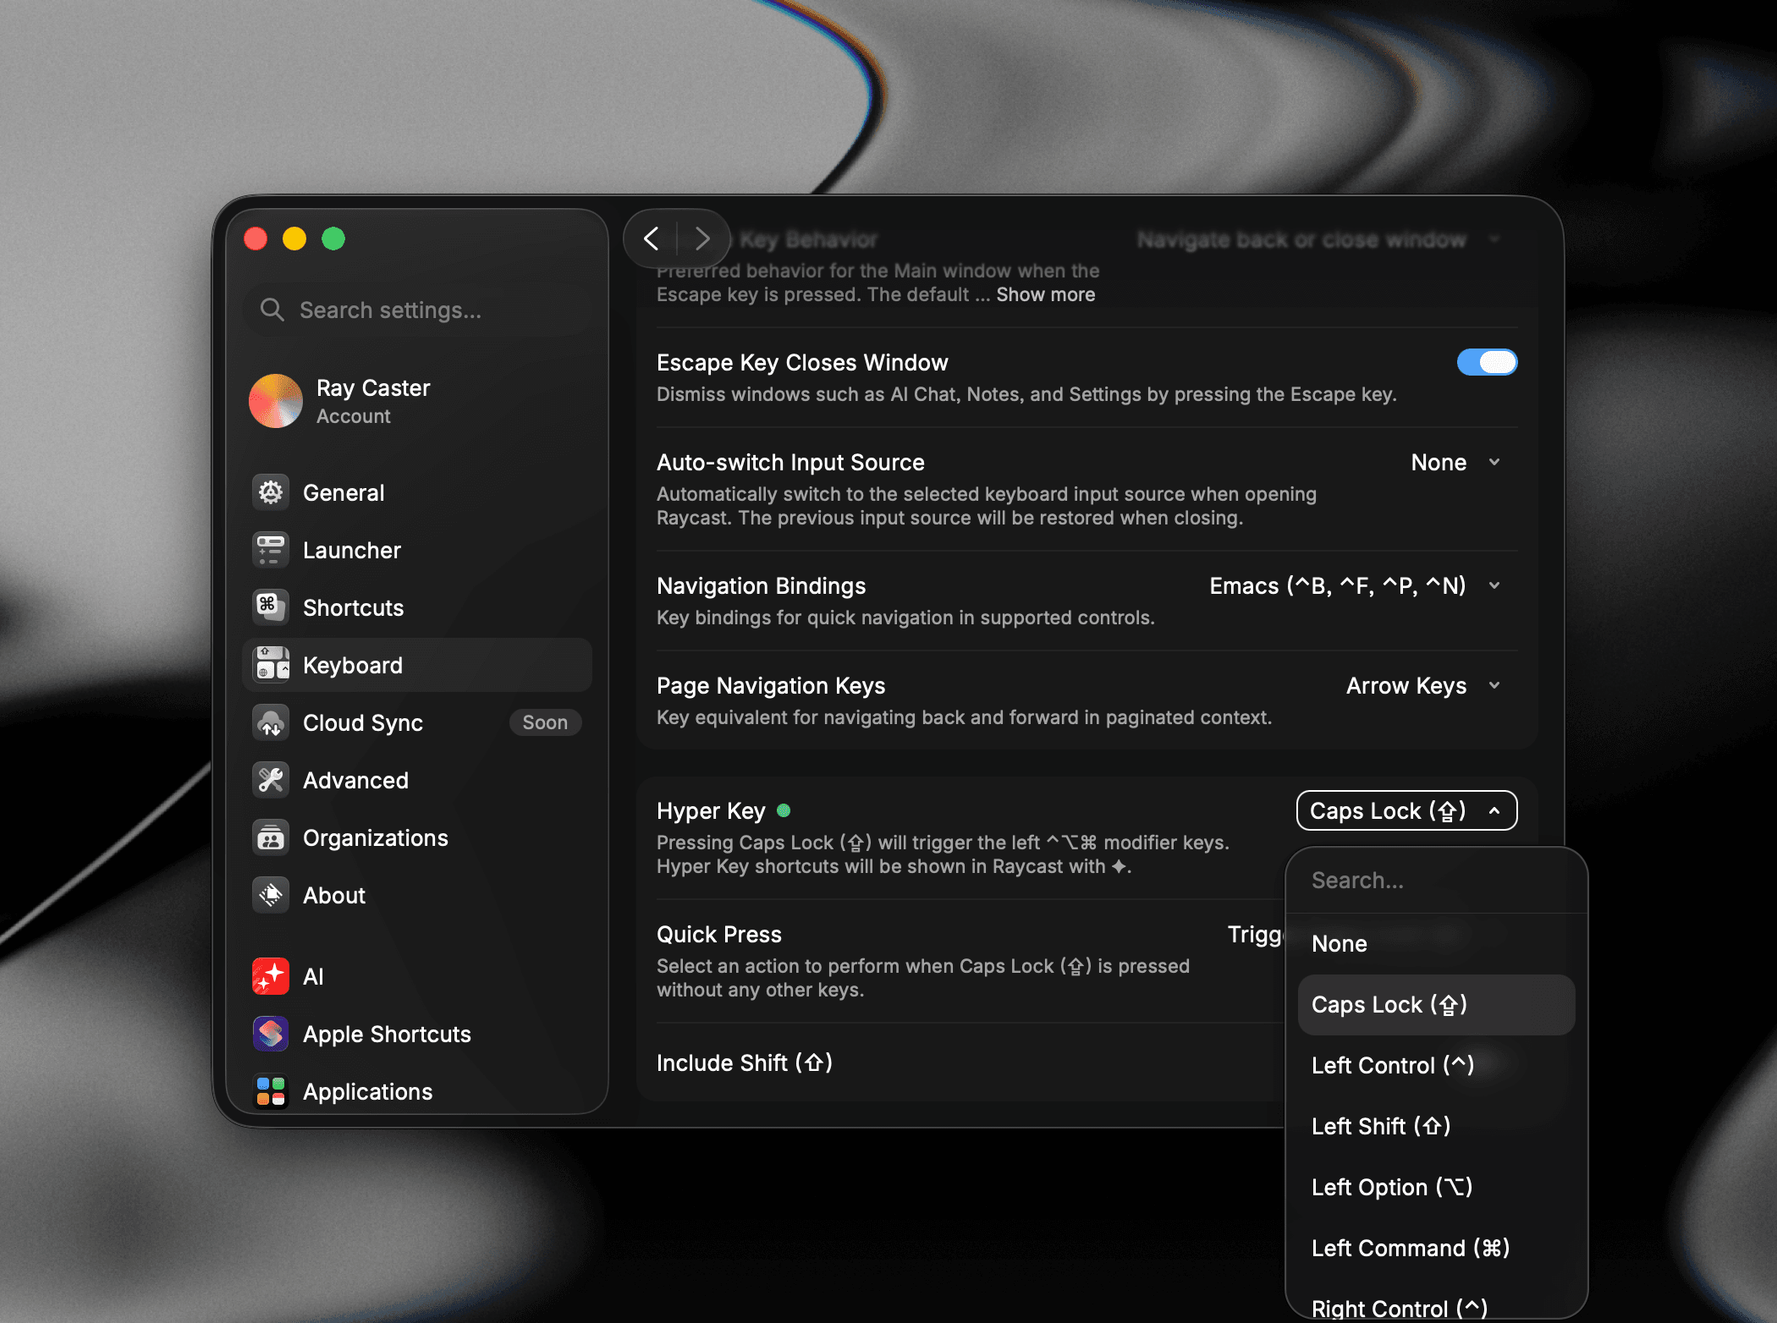Image resolution: width=1777 pixels, height=1323 pixels.
Task: Toggle Escape Key Closes Window switch
Action: click(1487, 362)
